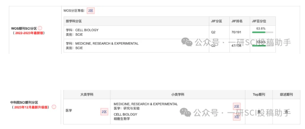Click the upper WeChat watermark logo
Viewport: 305px width, 129px height.
[x=187, y=42]
